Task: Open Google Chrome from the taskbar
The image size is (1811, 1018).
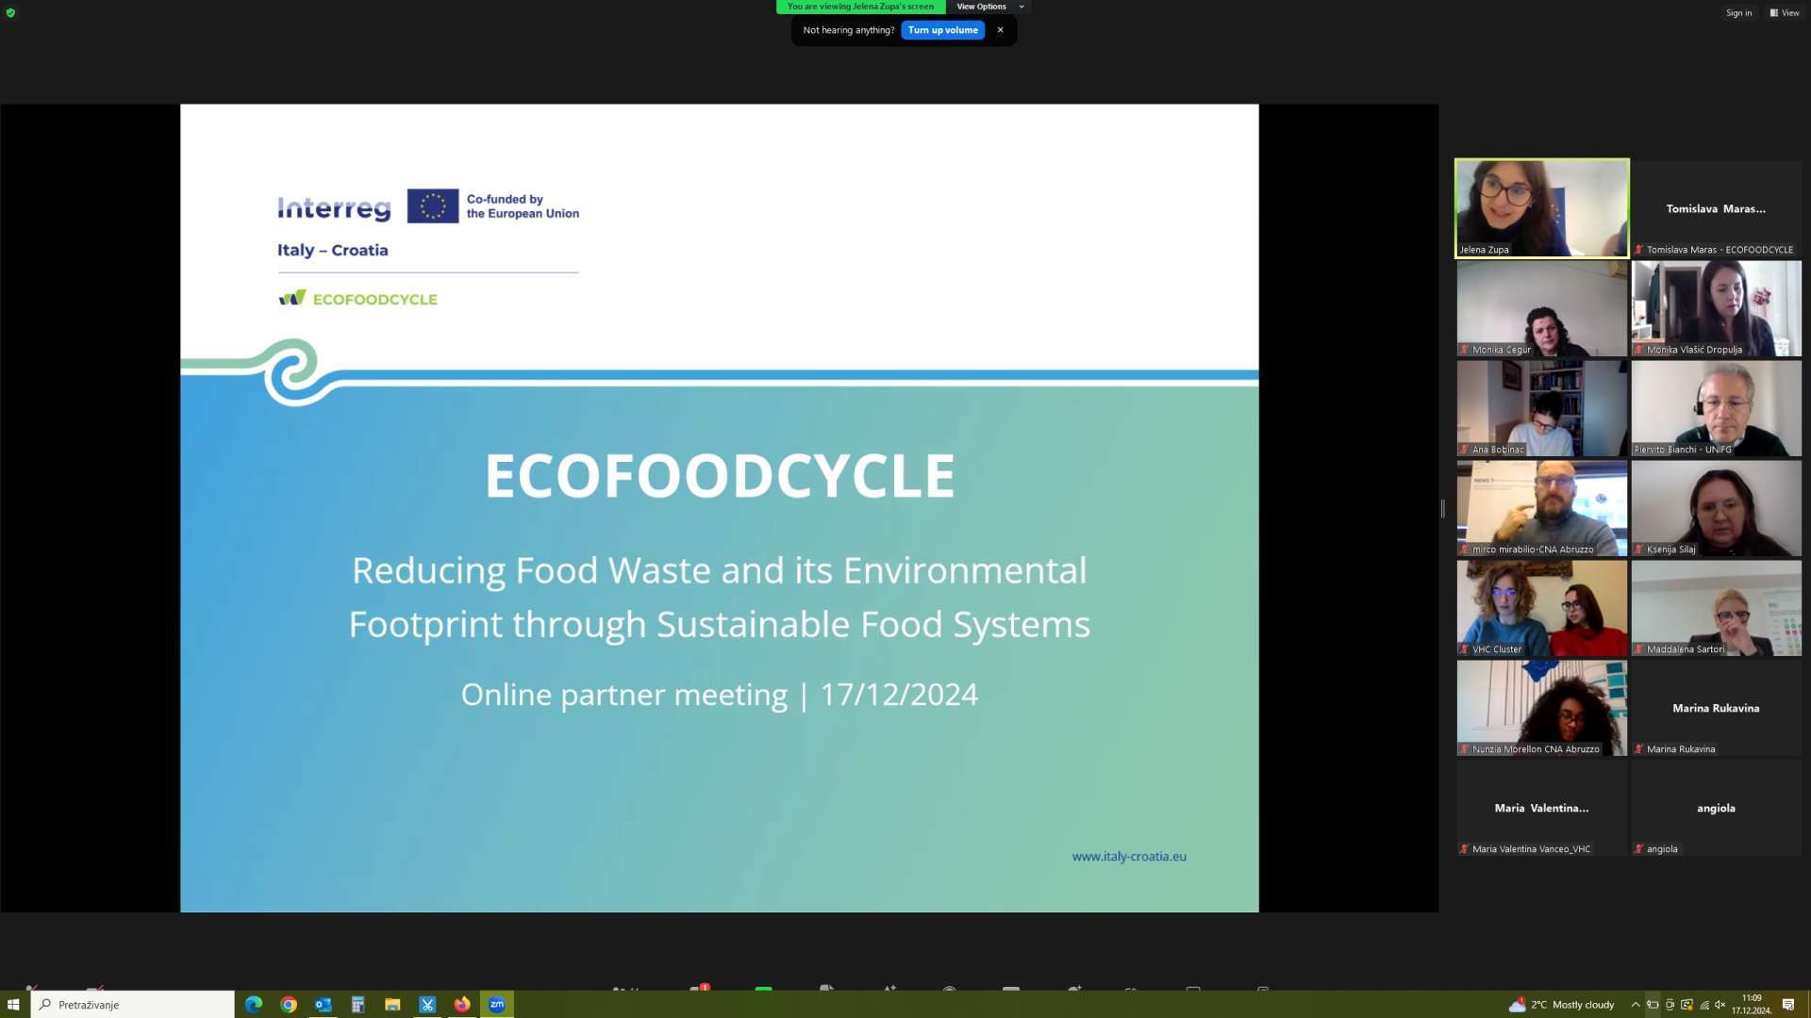Action: point(289,1005)
